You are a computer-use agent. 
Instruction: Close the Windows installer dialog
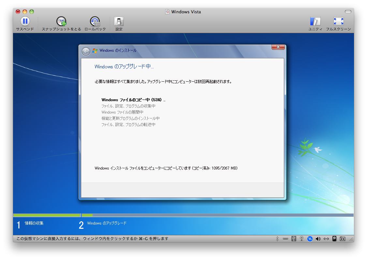pos(278,47)
